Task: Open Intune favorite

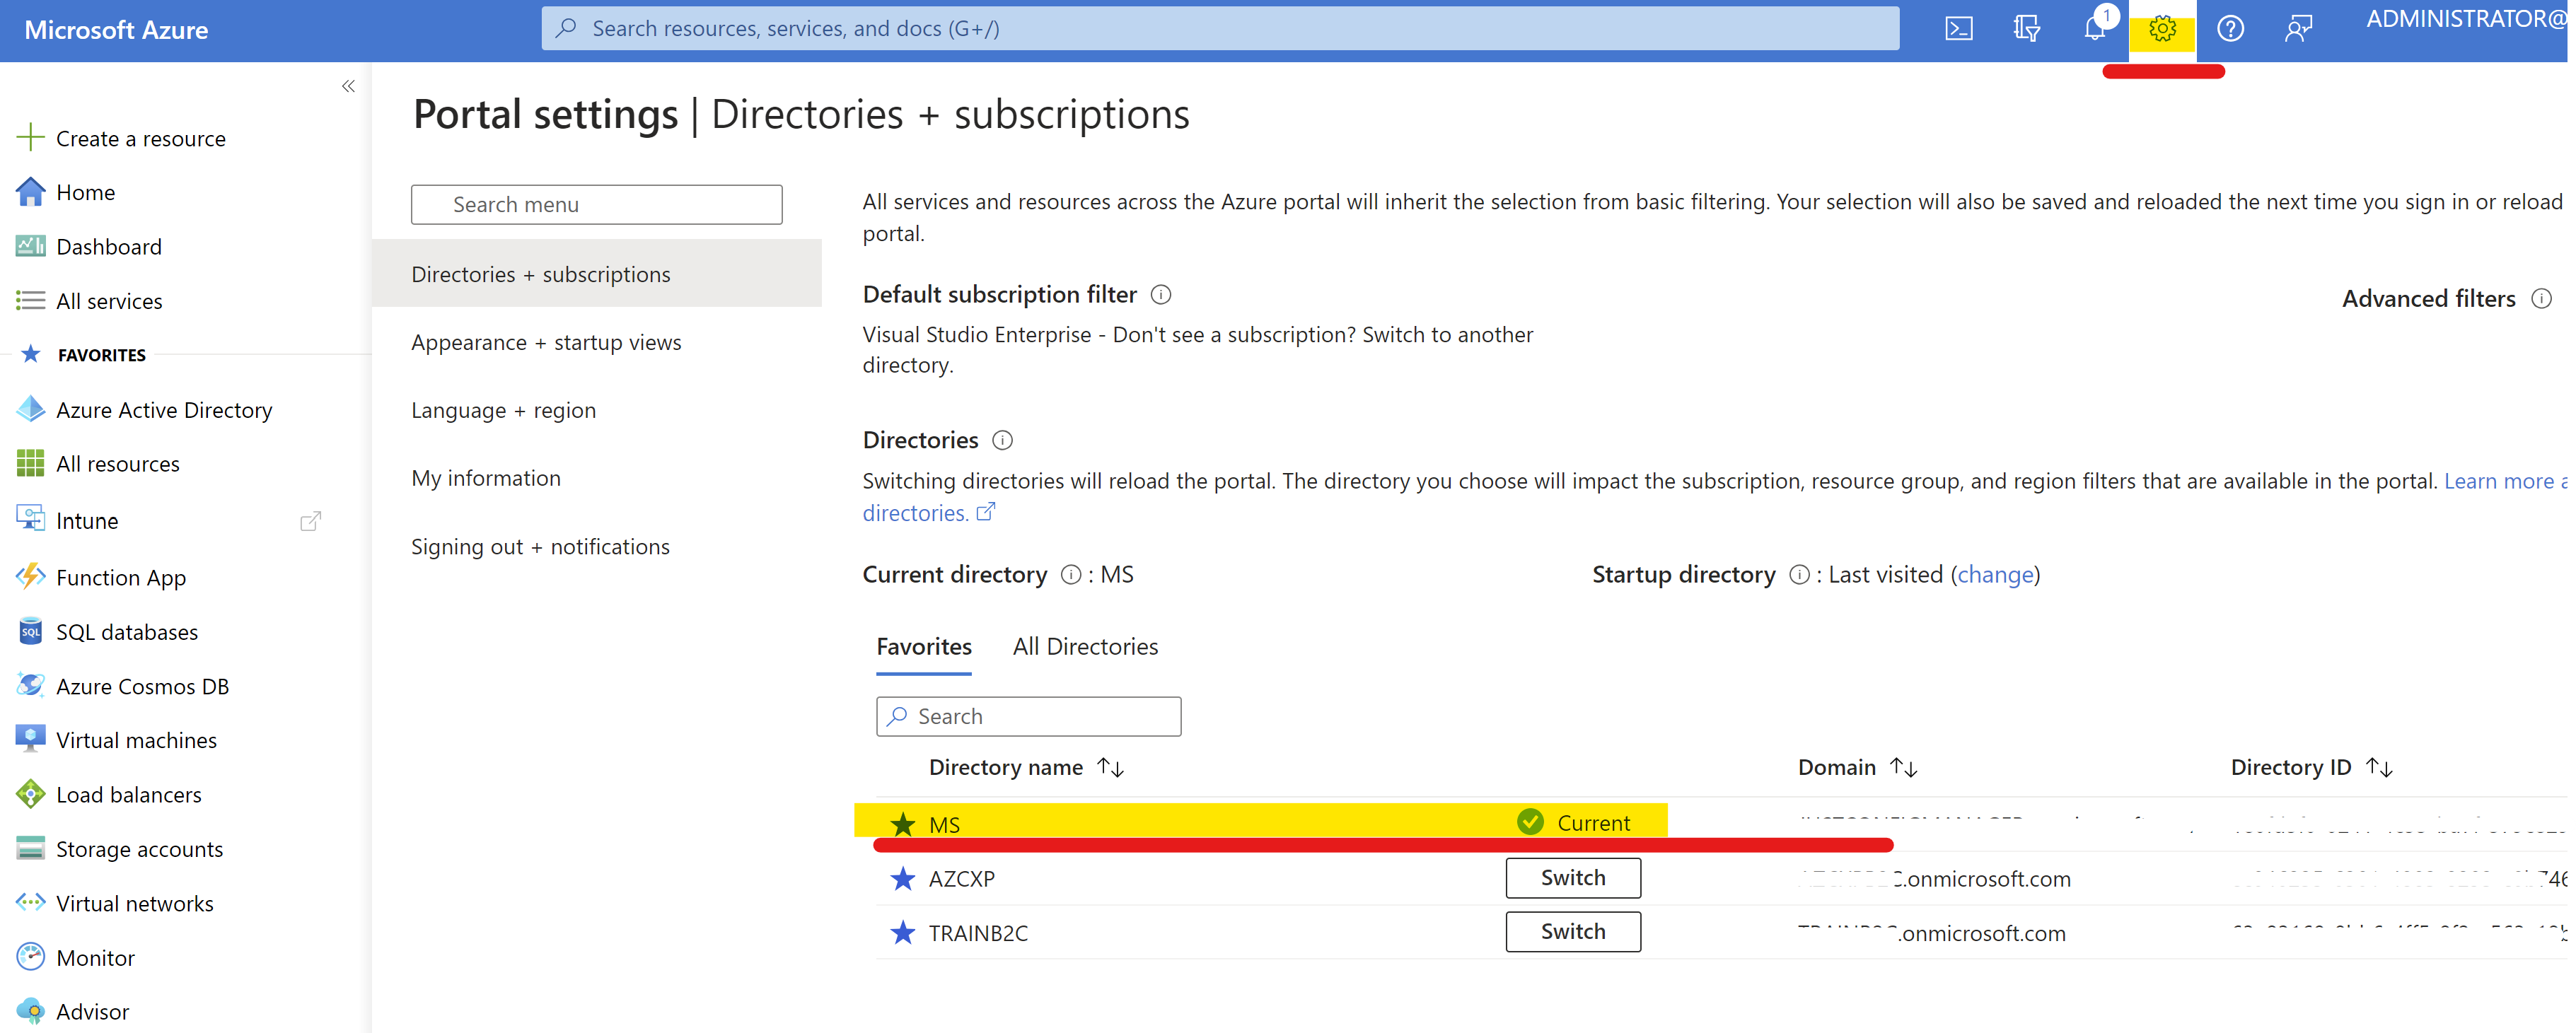Action: [87, 520]
